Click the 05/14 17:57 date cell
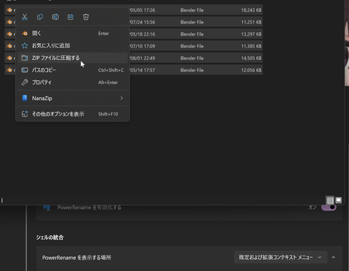 click(142, 70)
